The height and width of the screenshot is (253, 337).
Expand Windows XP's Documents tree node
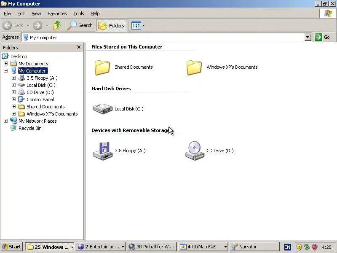(14, 113)
